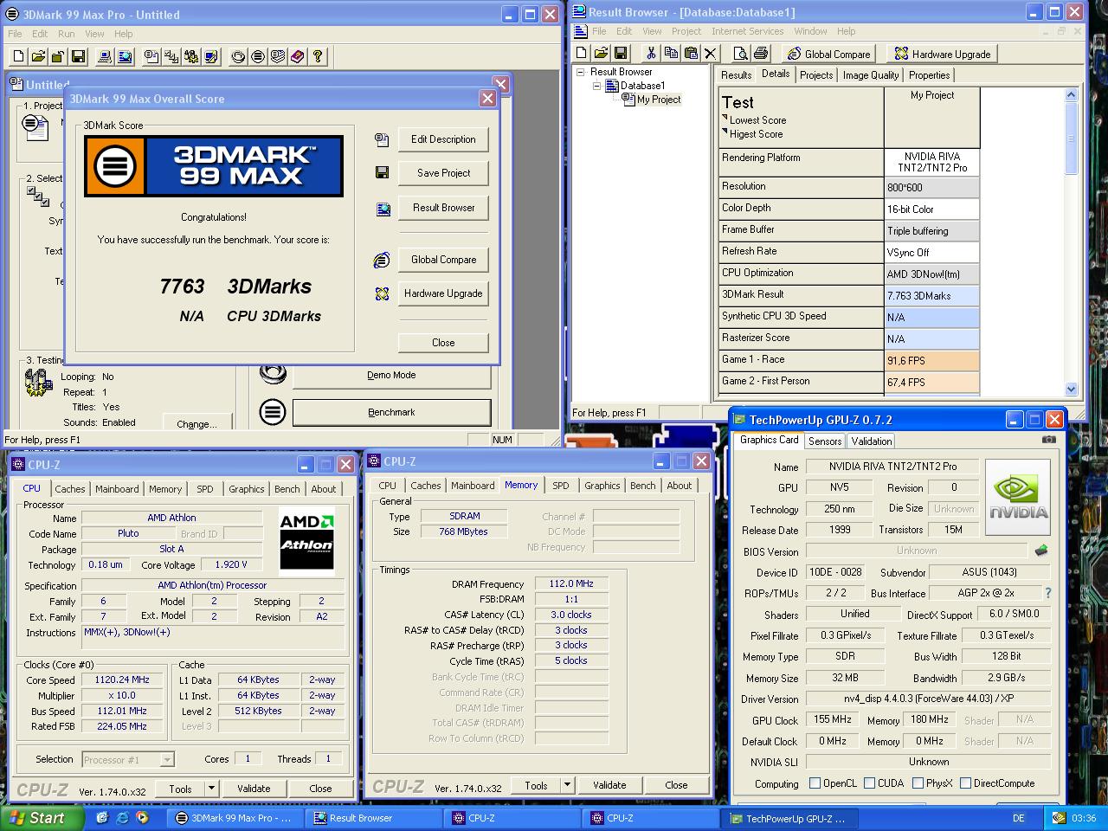Image resolution: width=1108 pixels, height=831 pixels.
Task: Open the Processor #1 selection dropdown in CPU-Z
Action: 167,760
